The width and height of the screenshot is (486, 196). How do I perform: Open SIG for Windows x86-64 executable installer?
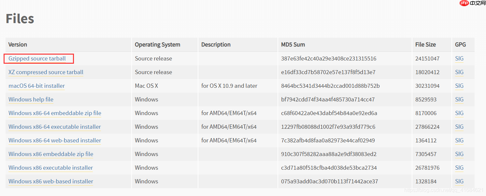click(x=459, y=127)
